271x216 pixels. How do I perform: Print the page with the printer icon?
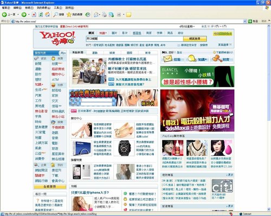(104, 15)
